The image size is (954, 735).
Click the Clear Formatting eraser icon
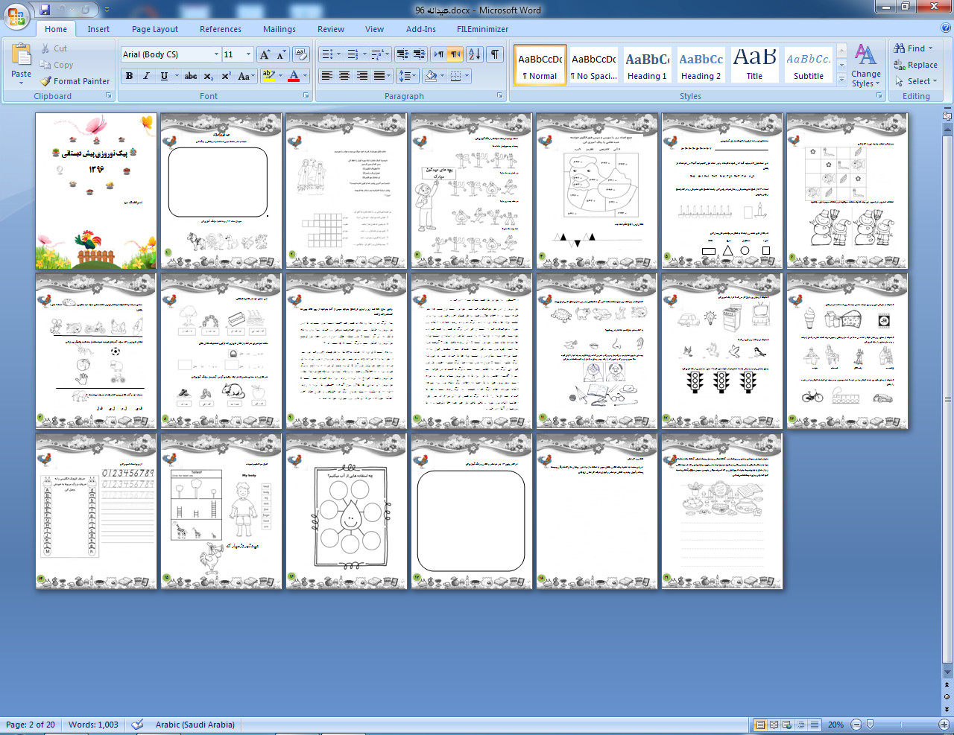[301, 54]
